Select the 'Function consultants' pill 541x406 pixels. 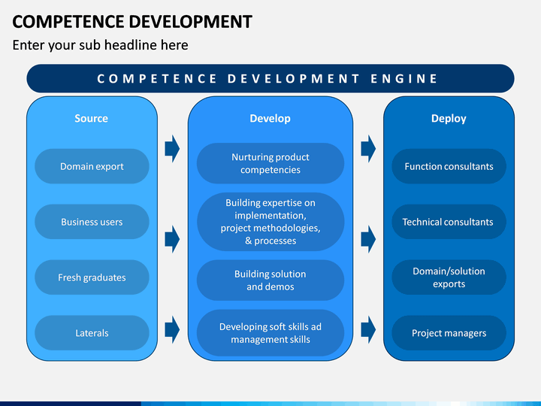(449, 166)
